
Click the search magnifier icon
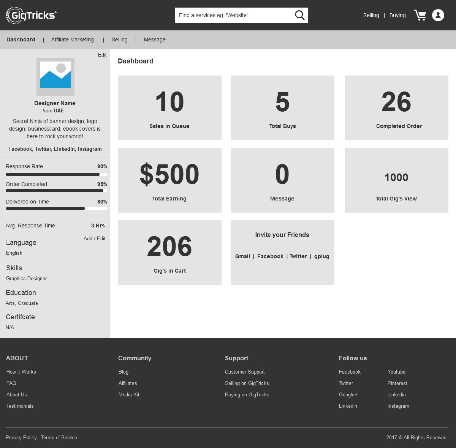[299, 15]
